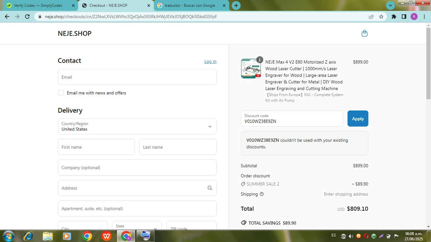Screen dimensions: 431x242
Task: Toggle the browser side panel icon
Action: click(404, 17)
